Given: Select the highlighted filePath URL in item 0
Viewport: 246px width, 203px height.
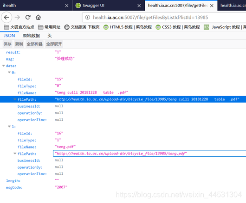Looking at the screenshot, I should pos(147,99).
